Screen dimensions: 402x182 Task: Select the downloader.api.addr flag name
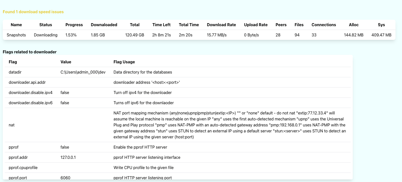tap(27, 82)
